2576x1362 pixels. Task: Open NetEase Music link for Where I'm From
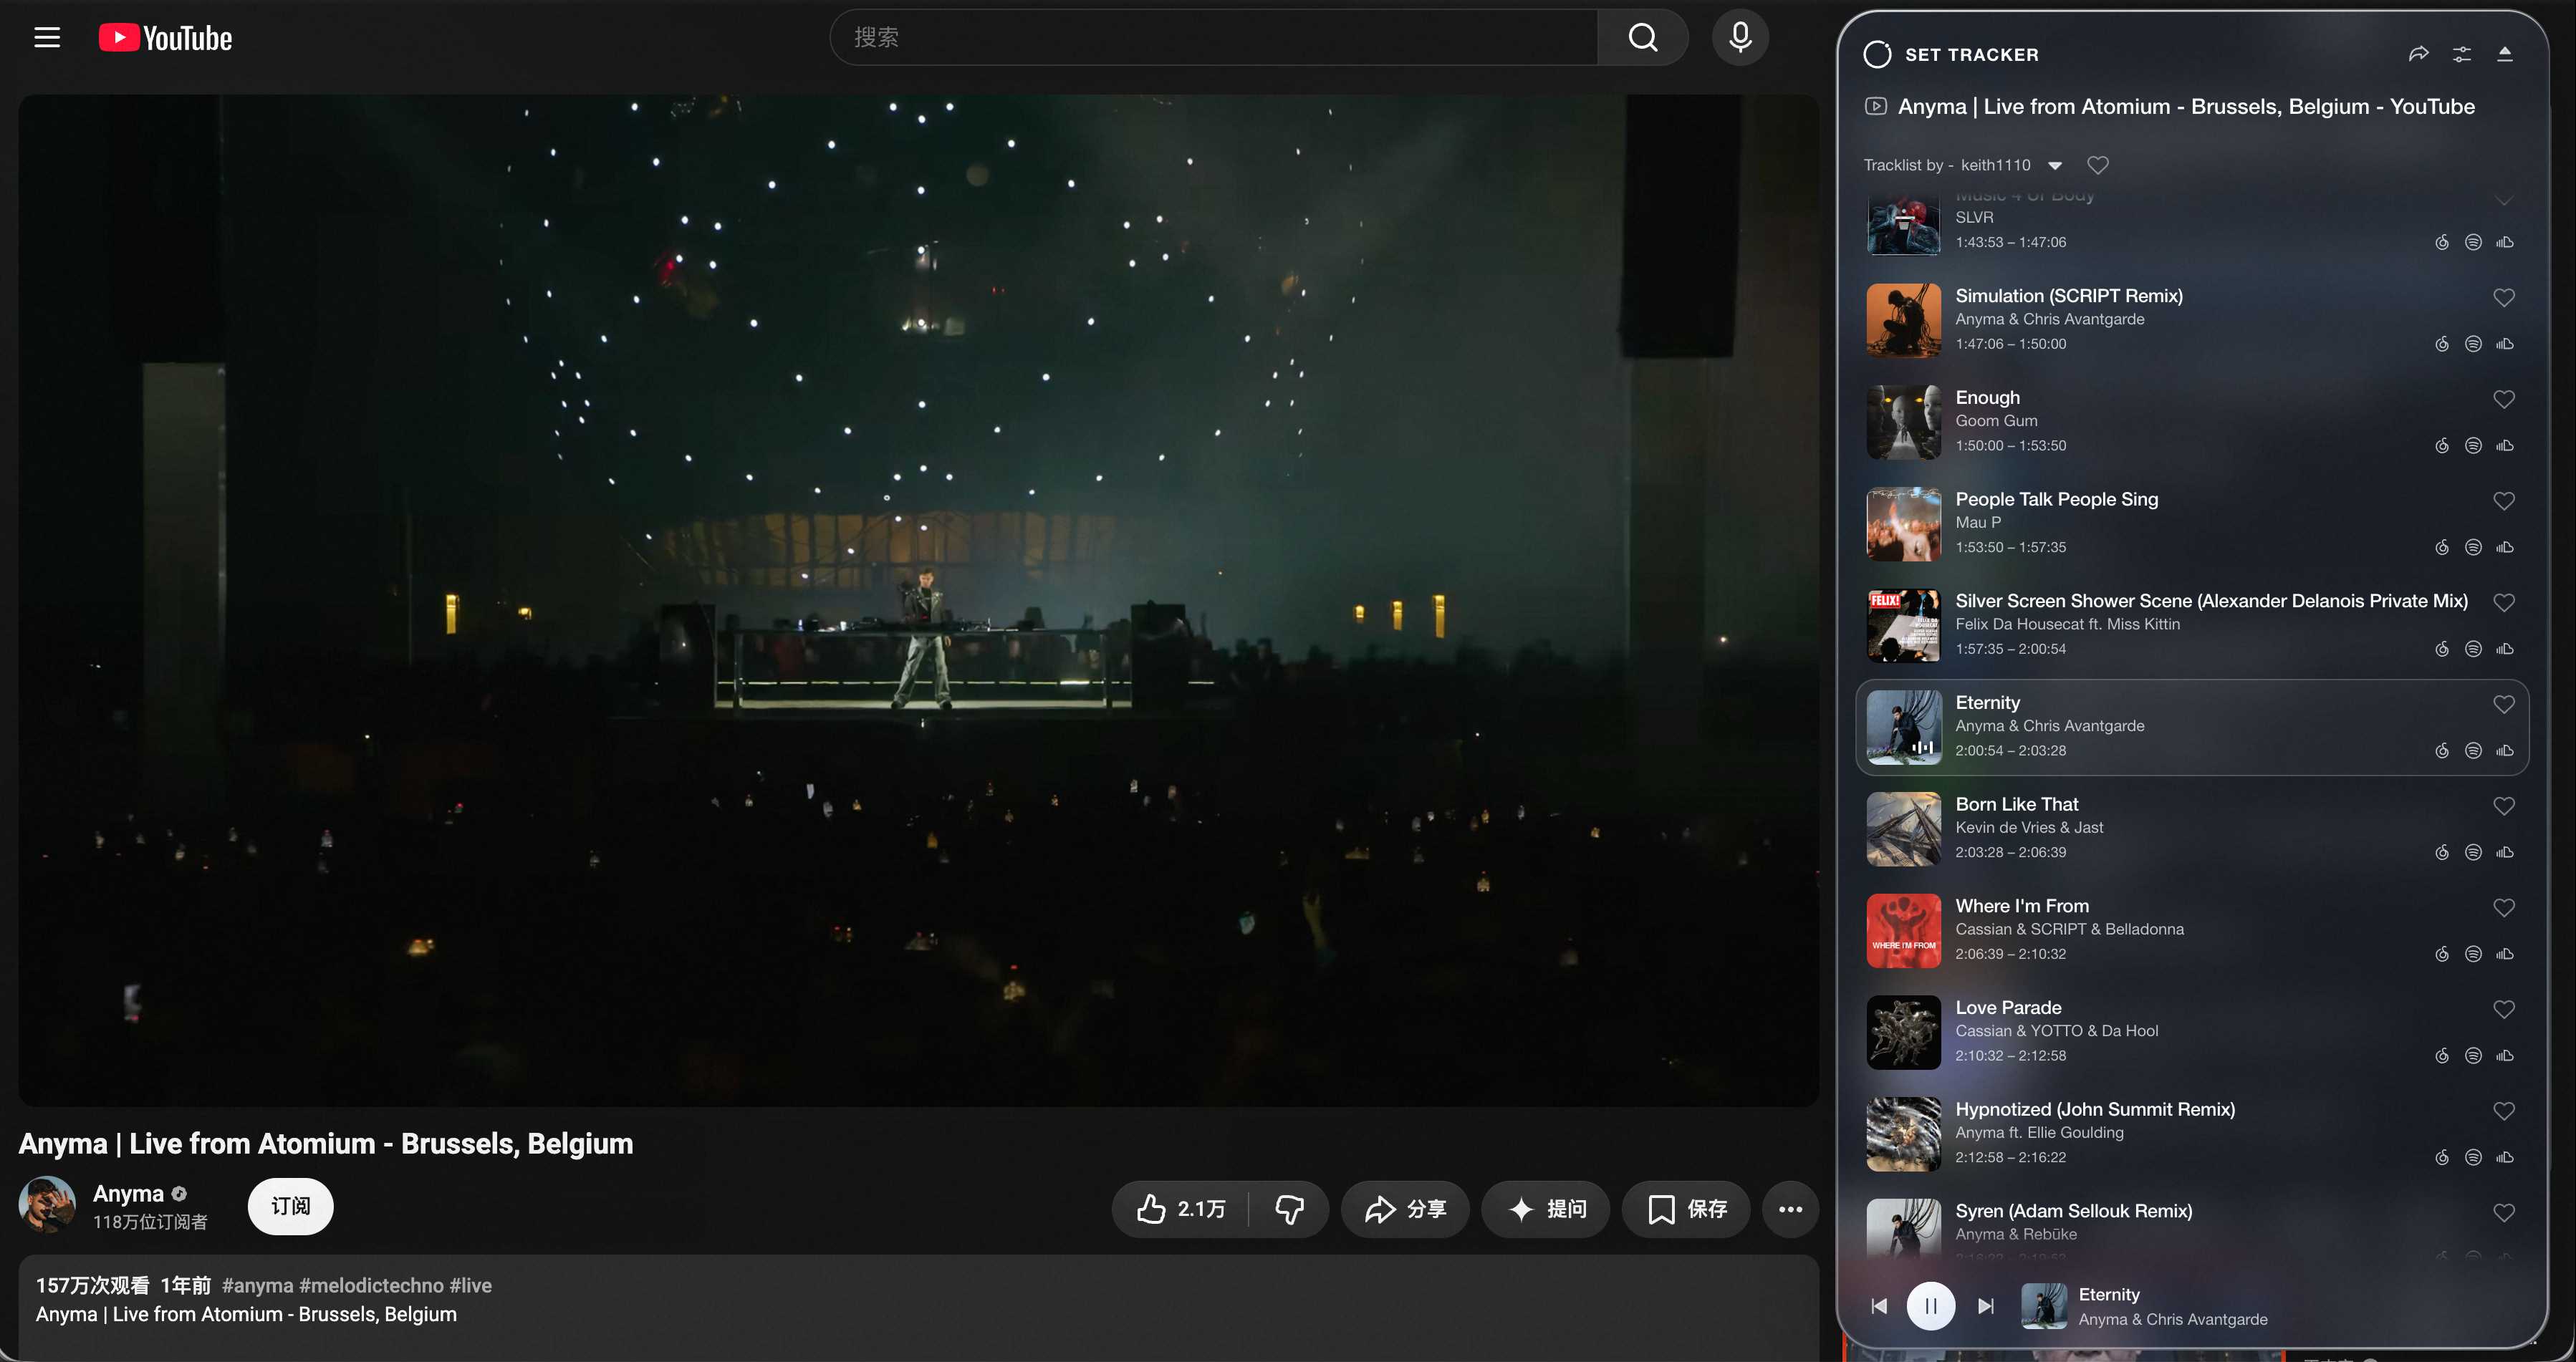[2442, 955]
